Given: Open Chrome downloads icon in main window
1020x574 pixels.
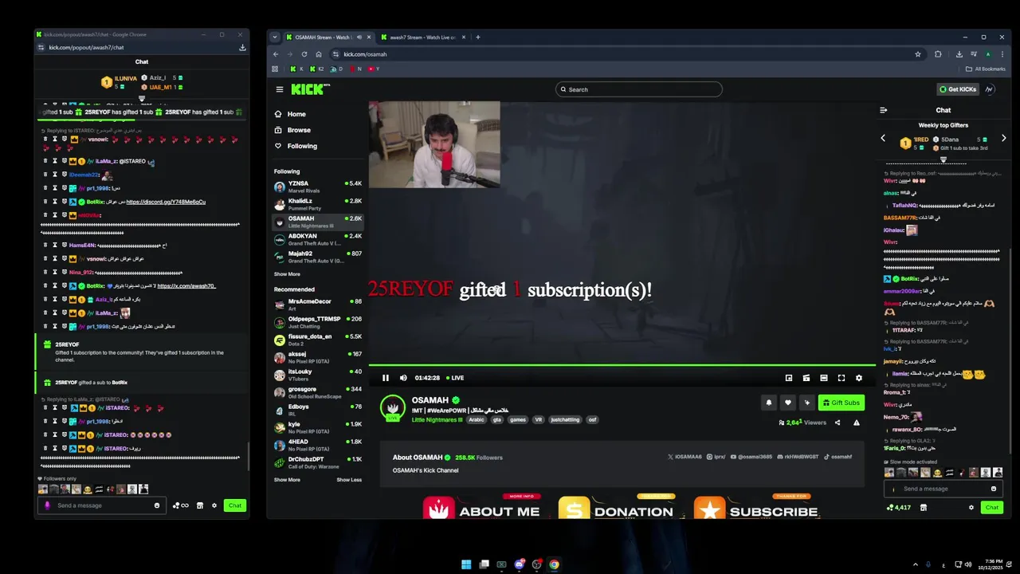Looking at the screenshot, I should point(959,54).
